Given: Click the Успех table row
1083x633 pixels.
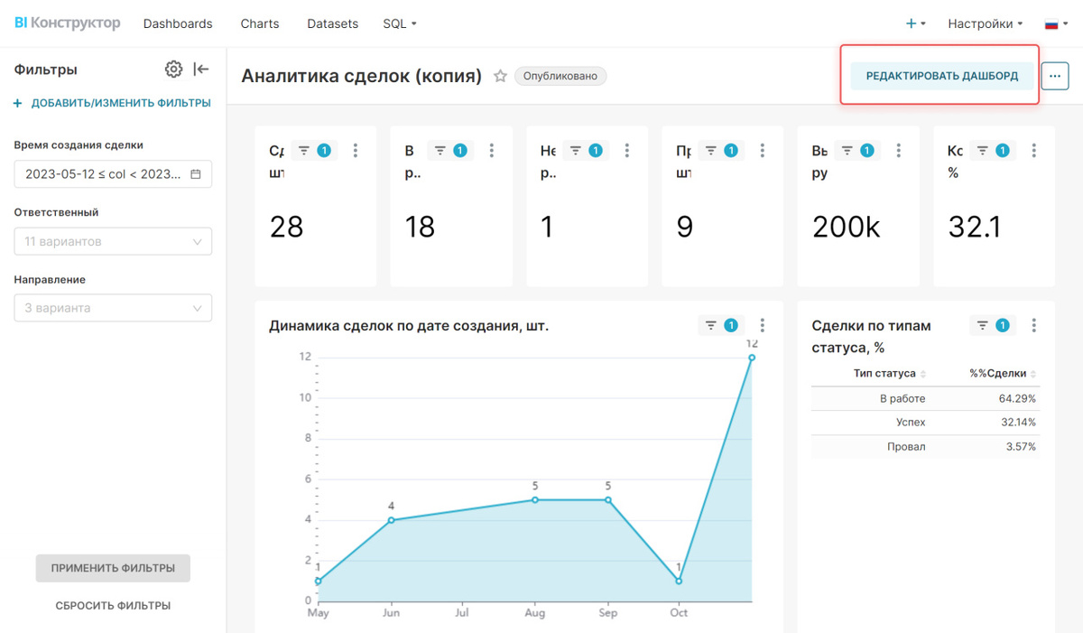Looking at the screenshot, I should pos(925,422).
